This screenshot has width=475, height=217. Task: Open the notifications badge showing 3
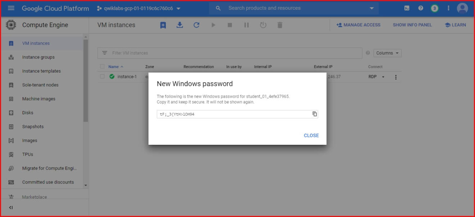(x=435, y=8)
